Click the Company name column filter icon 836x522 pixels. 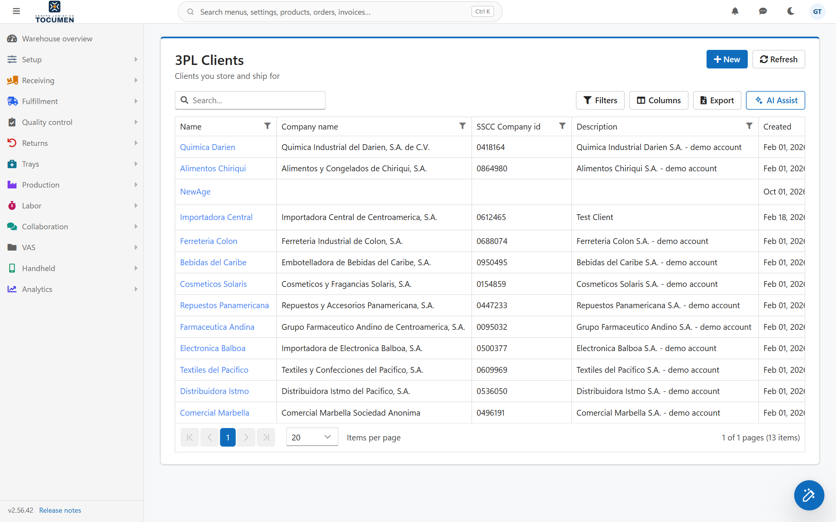pyautogui.click(x=463, y=126)
